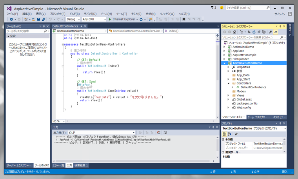Image resolution: width=298 pixels, height=179 pixels.
Task: Click Show All Files icon in Solution Explorer
Action: tap(264, 32)
